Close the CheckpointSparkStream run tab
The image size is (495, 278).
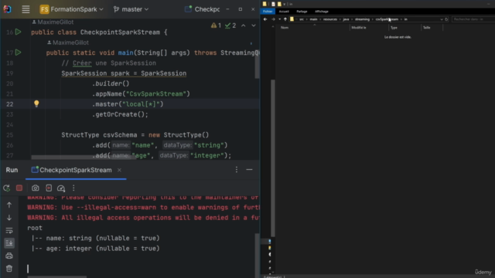tap(119, 170)
